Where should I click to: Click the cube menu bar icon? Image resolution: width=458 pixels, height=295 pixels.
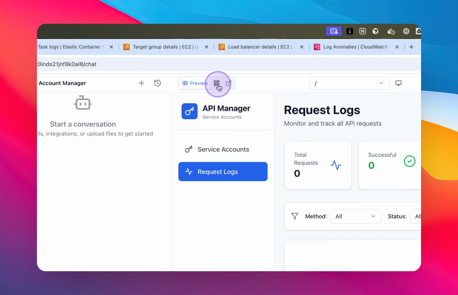(x=376, y=31)
